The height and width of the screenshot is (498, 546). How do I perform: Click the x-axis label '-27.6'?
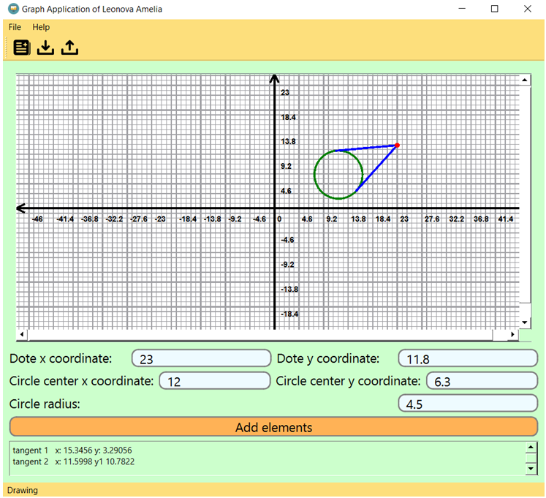click(x=139, y=219)
